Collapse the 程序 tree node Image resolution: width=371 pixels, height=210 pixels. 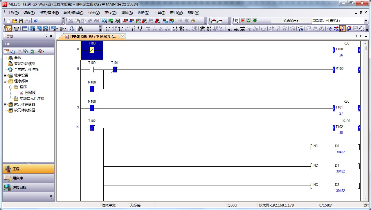pyautogui.click(x=11, y=87)
